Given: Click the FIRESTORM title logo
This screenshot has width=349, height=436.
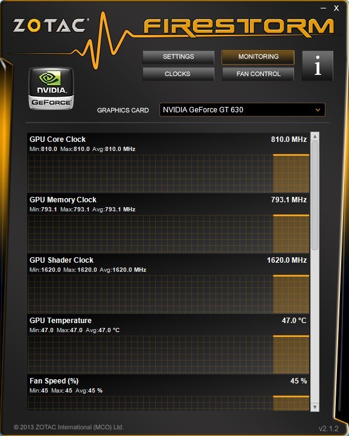Looking at the screenshot, I should point(239,27).
